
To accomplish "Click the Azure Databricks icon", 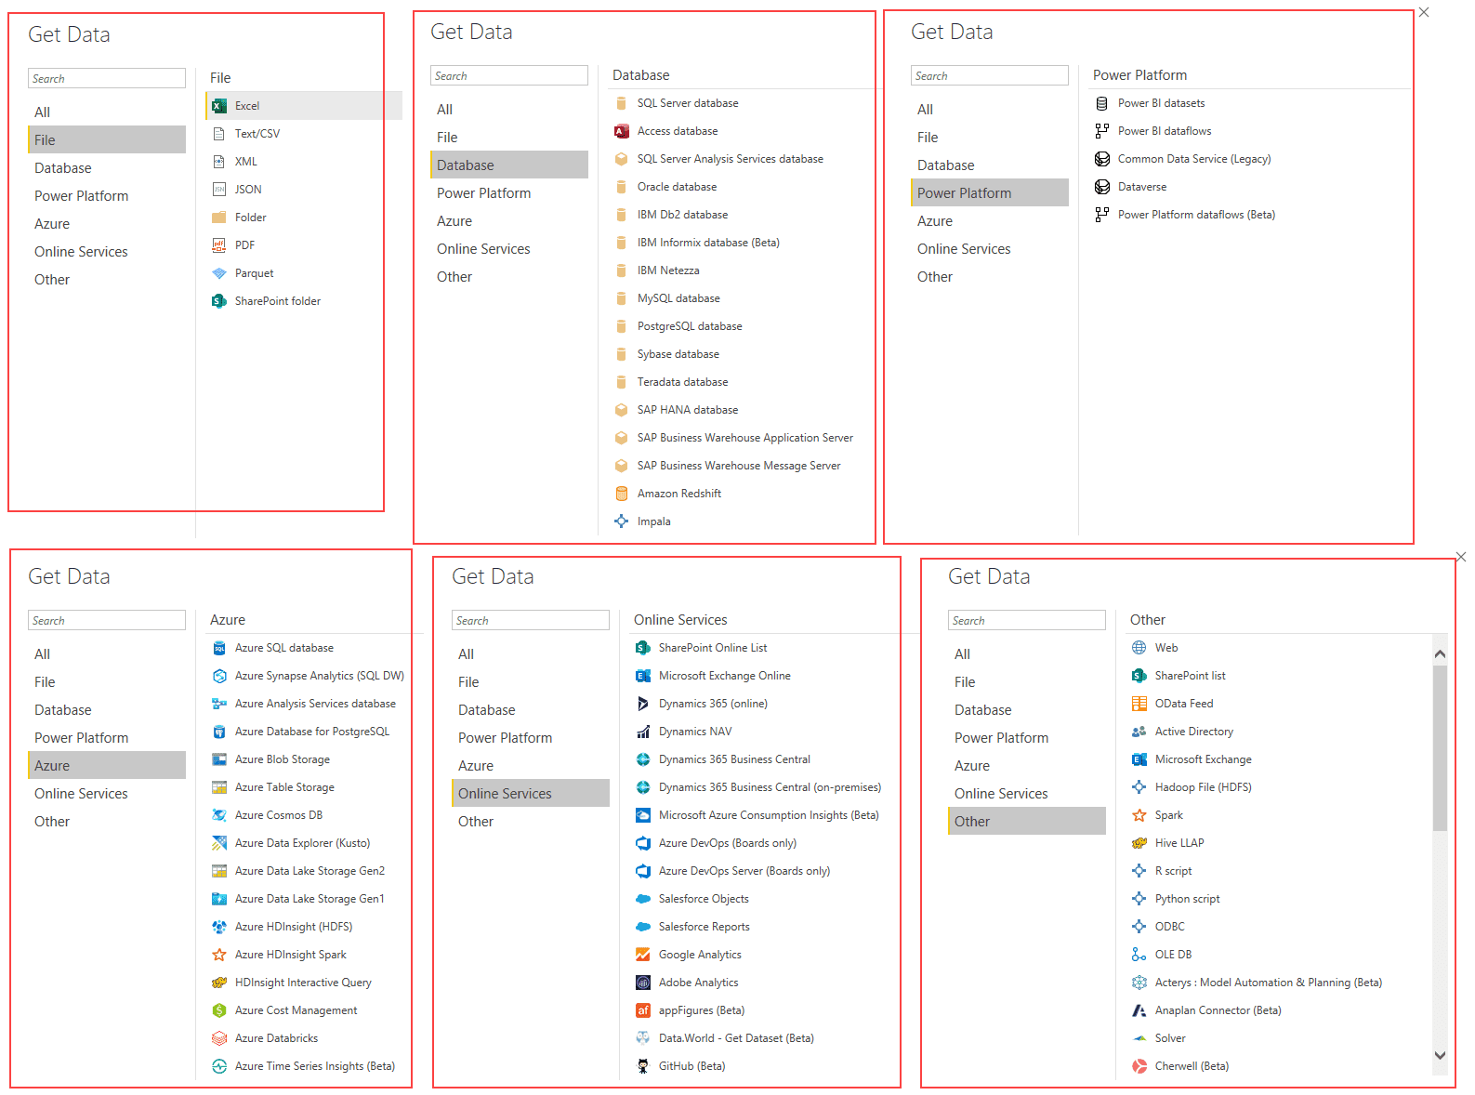I will [219, 1038].
